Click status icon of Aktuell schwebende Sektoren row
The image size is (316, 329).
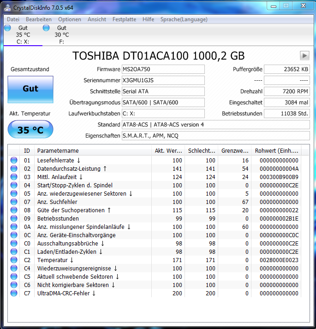pyautogui.click(x=14, y=276)
